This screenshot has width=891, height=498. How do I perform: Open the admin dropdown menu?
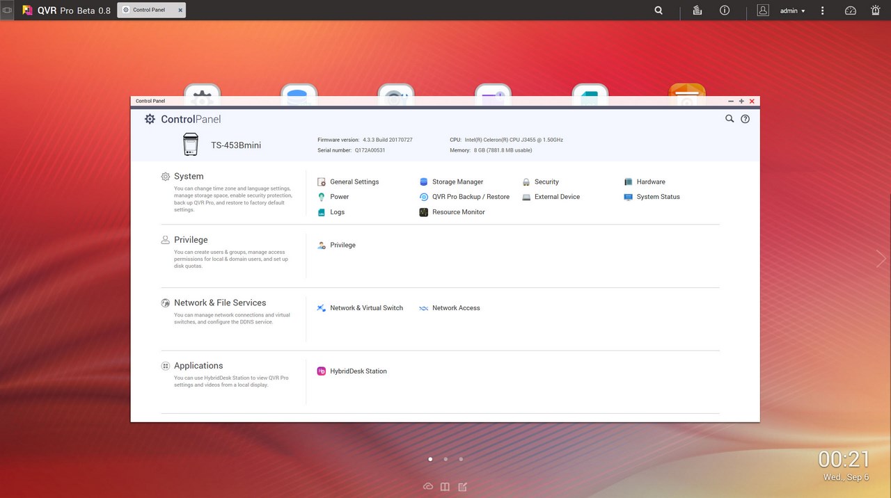793,10
